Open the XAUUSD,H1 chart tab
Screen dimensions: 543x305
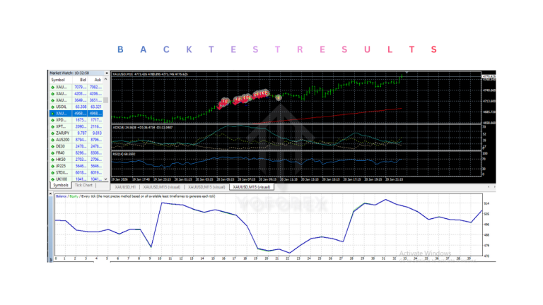point(127,187)
